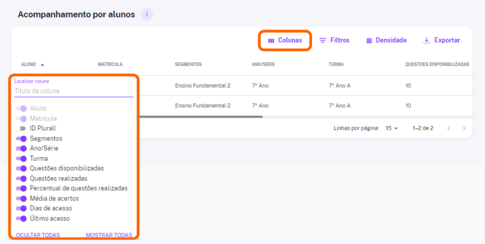This screenshot has height=244, width=485.
Task: Click the Aluno sort arrow icon
Action: coord(42,65)
